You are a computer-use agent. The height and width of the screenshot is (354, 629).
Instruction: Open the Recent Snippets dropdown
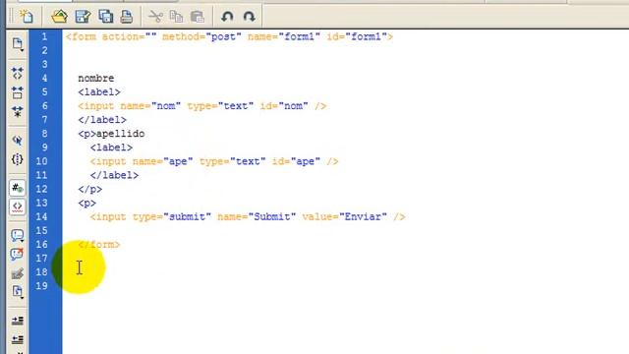[18, 292]
